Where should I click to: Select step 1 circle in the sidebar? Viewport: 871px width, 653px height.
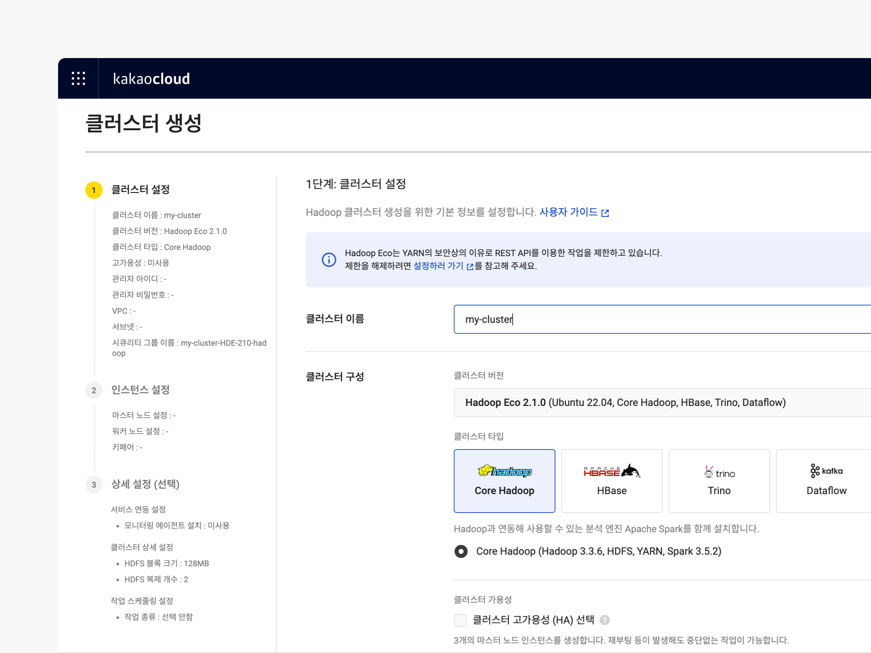click(x=94, y=190)
